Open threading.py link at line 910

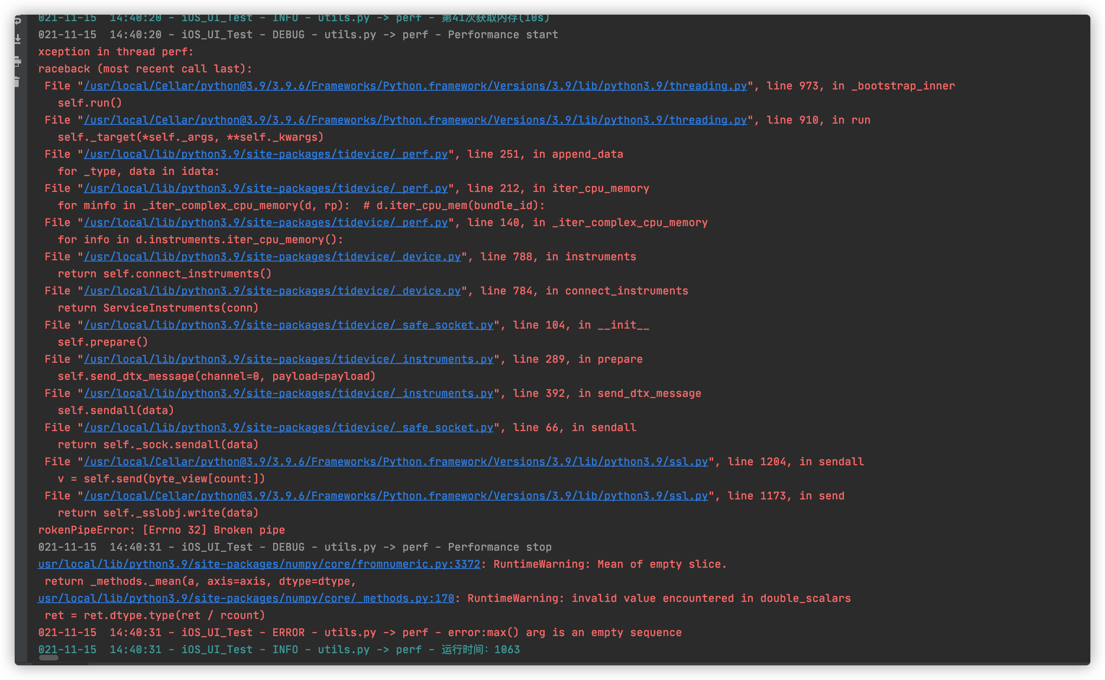pos(415,120)
